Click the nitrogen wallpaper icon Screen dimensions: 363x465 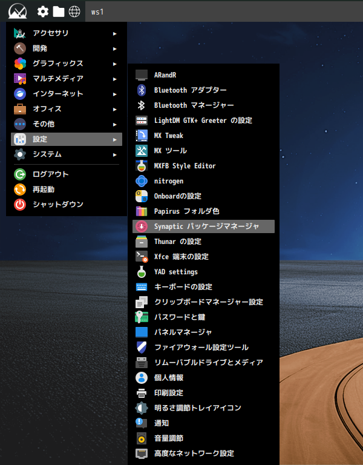[142, 181]
